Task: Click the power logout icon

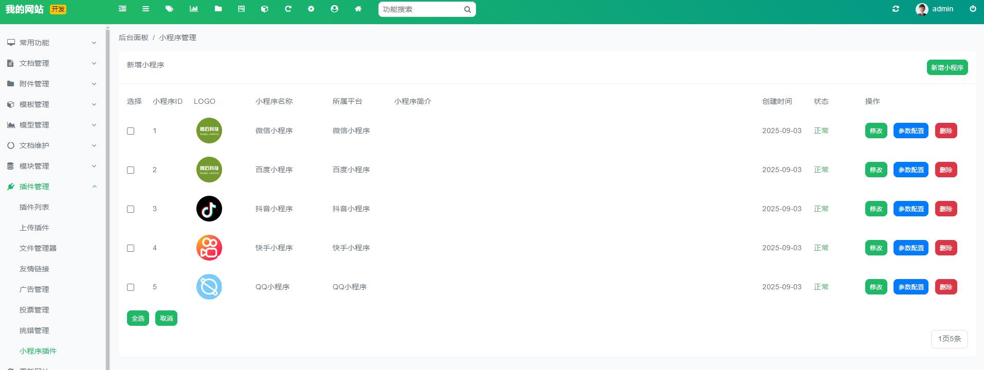Action: point(973,9)
